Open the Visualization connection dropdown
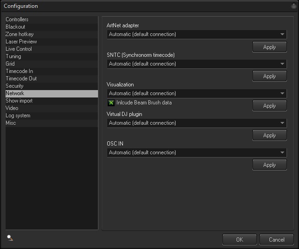The width and height of the screenshot is (299, 249). click(196, 93)
